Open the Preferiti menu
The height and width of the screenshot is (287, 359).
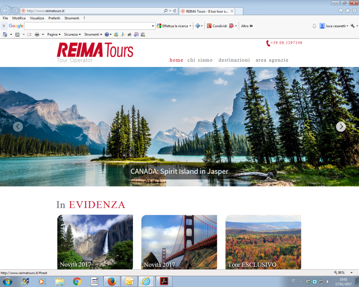tap(54, 18)
